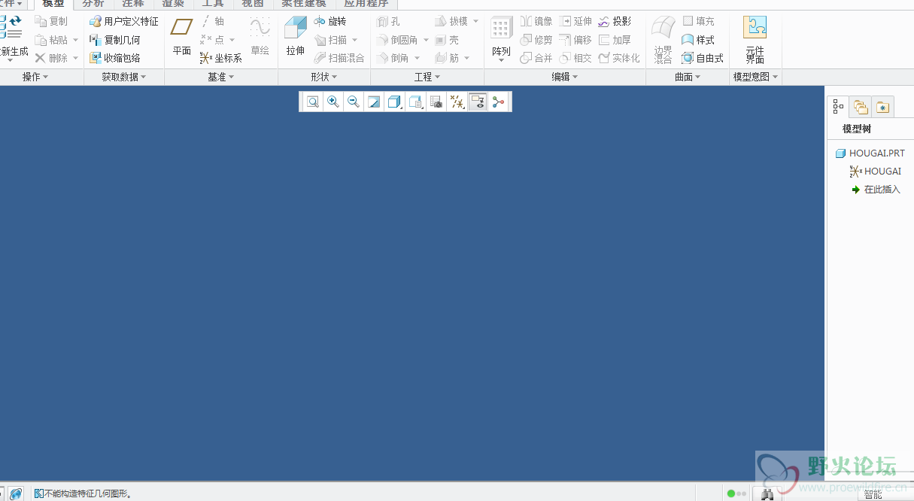This screenshot has width=914, height=501.
Task: Select the Extrude (拉伸) tool
Action: (x=296, y=37)
